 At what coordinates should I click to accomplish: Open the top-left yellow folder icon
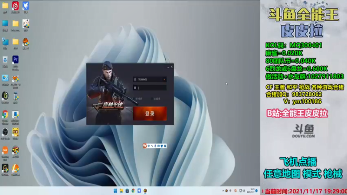point(5,6)
